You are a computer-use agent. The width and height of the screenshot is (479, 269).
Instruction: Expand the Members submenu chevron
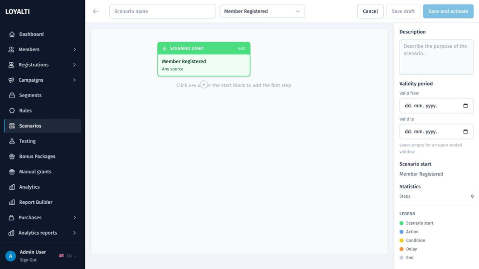[x=74, y=49]
